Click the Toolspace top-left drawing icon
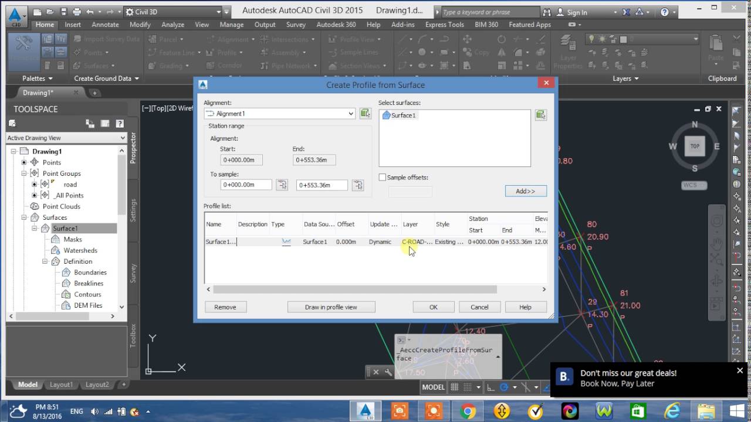This screenshot has width=751, height=422. 12,124
